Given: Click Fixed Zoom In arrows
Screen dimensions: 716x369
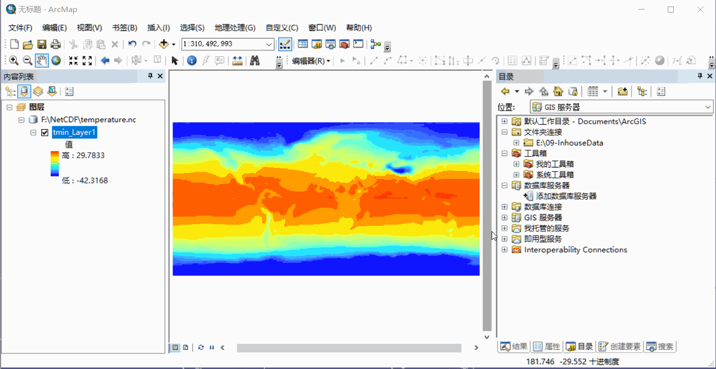Looking at the screenshot, I should [73, 61].
